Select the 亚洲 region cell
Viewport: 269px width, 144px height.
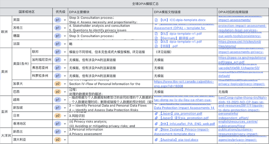[x=6, y=112]
